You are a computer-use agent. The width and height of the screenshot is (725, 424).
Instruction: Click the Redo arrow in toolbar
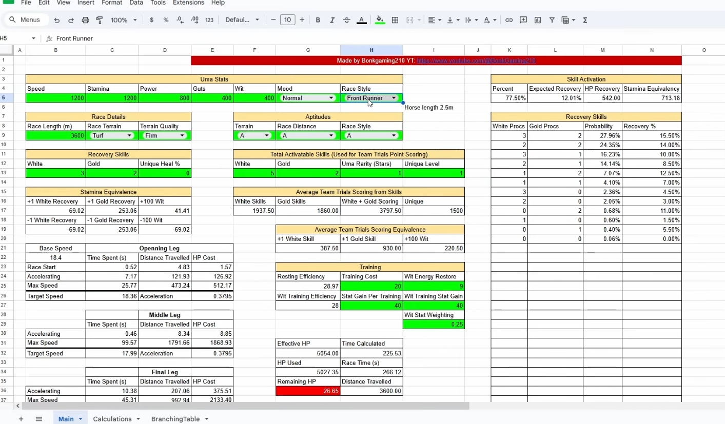coord(71,20)
